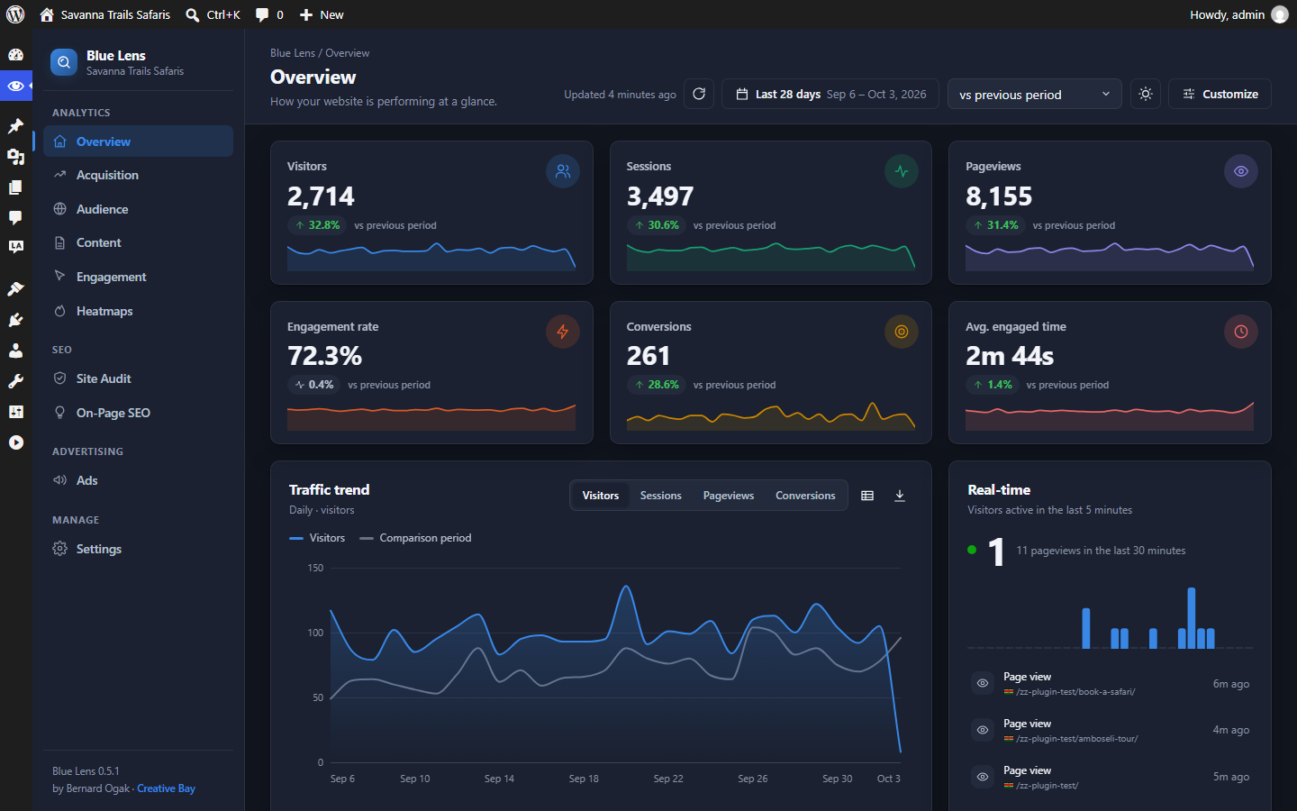This screenshot has height=811, width=1297.
Task: Click the Conversions card target icon
Action: click(902, 332)
